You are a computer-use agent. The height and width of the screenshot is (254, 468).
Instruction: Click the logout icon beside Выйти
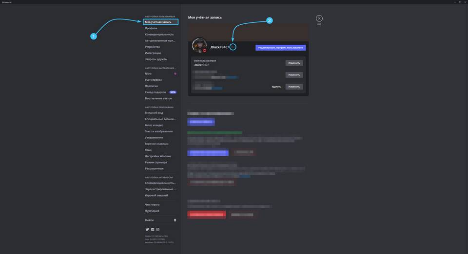coord(175,220)
